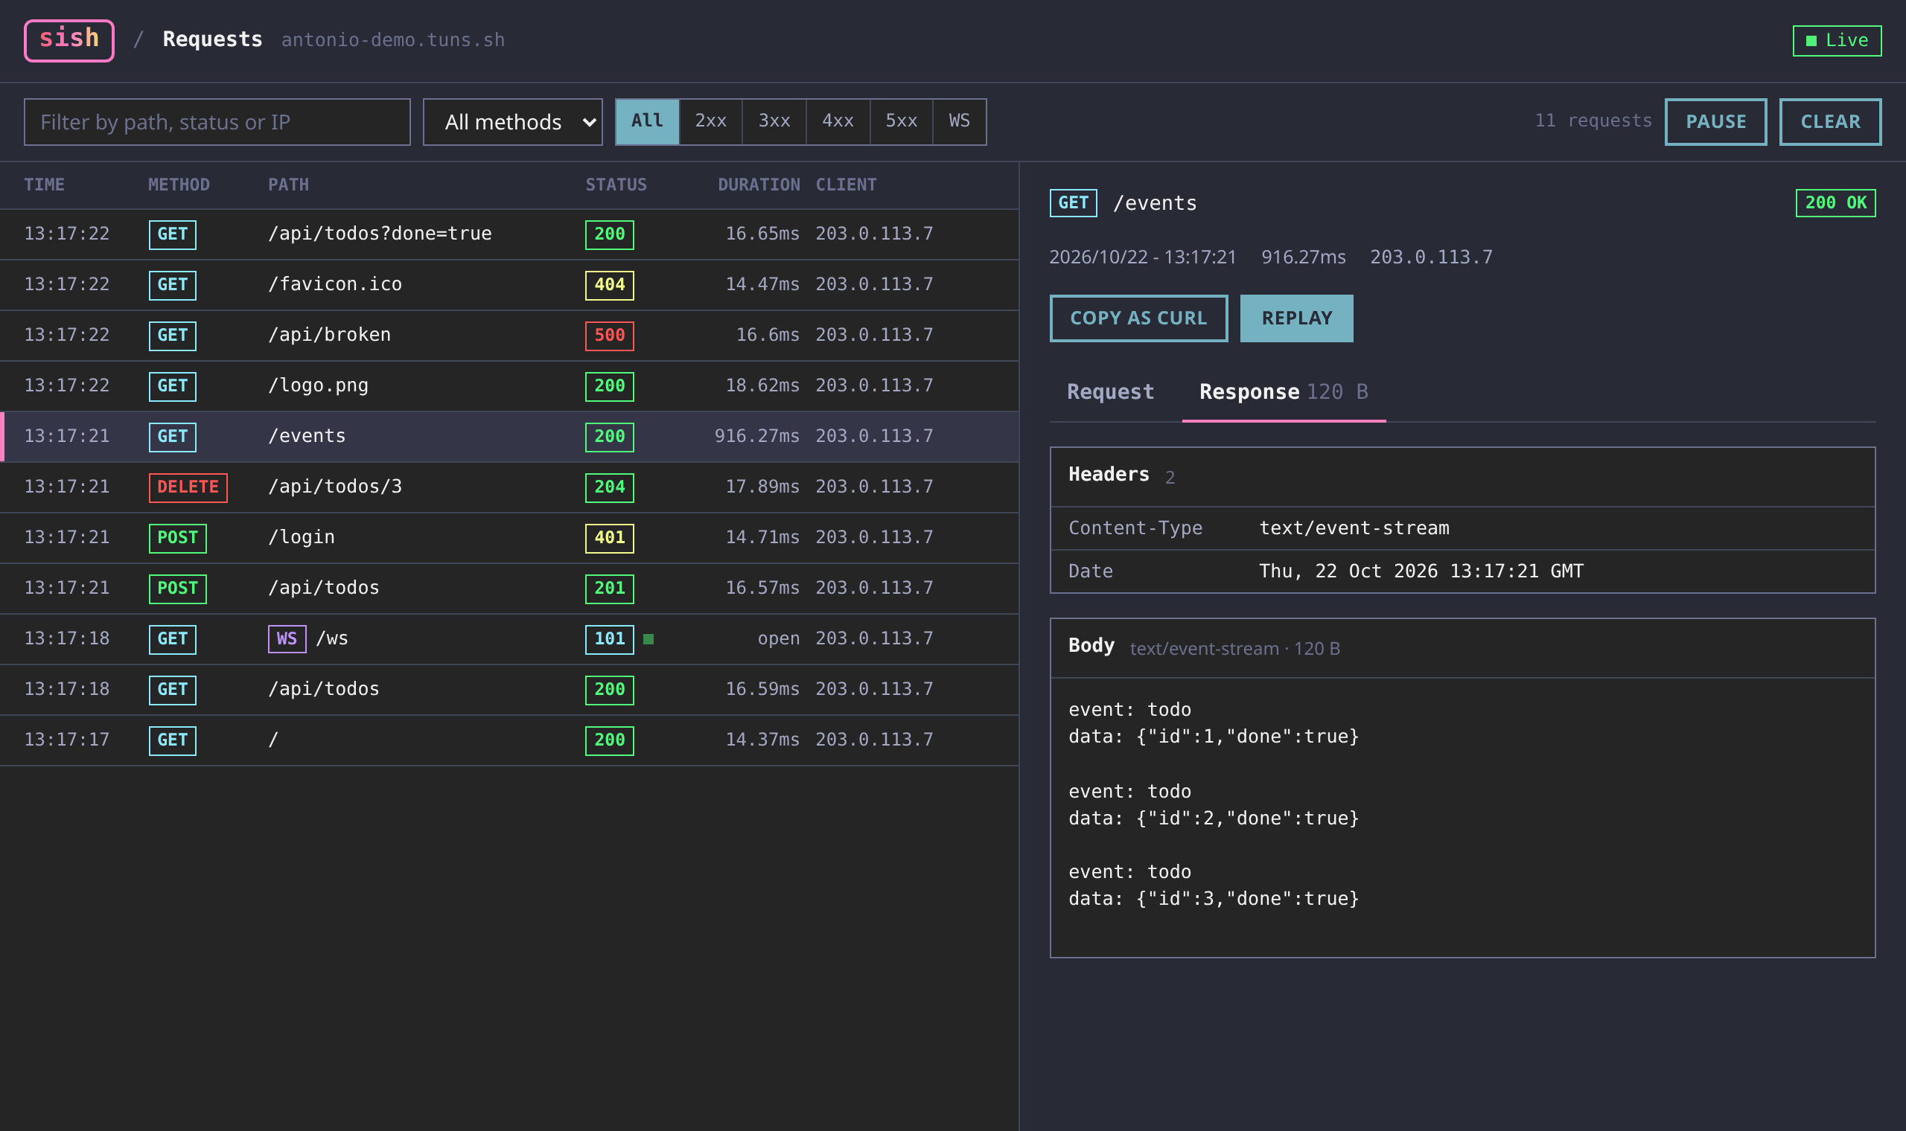The height and width of the screenshot is (1131, 1906).
Task: Click the CLIENT column header
Action: point(847,185)
